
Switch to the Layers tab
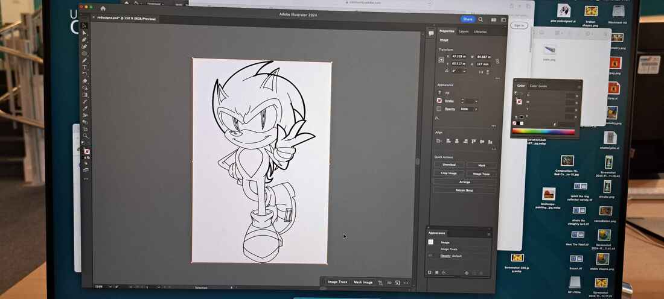coord(464,32)
